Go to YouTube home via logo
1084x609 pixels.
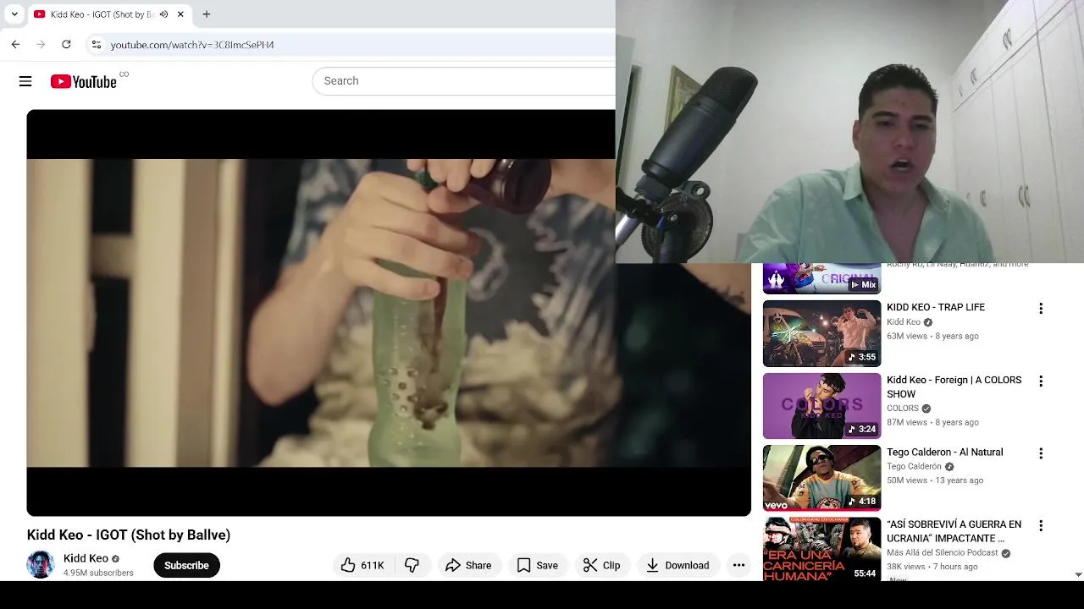coord(83,81)
